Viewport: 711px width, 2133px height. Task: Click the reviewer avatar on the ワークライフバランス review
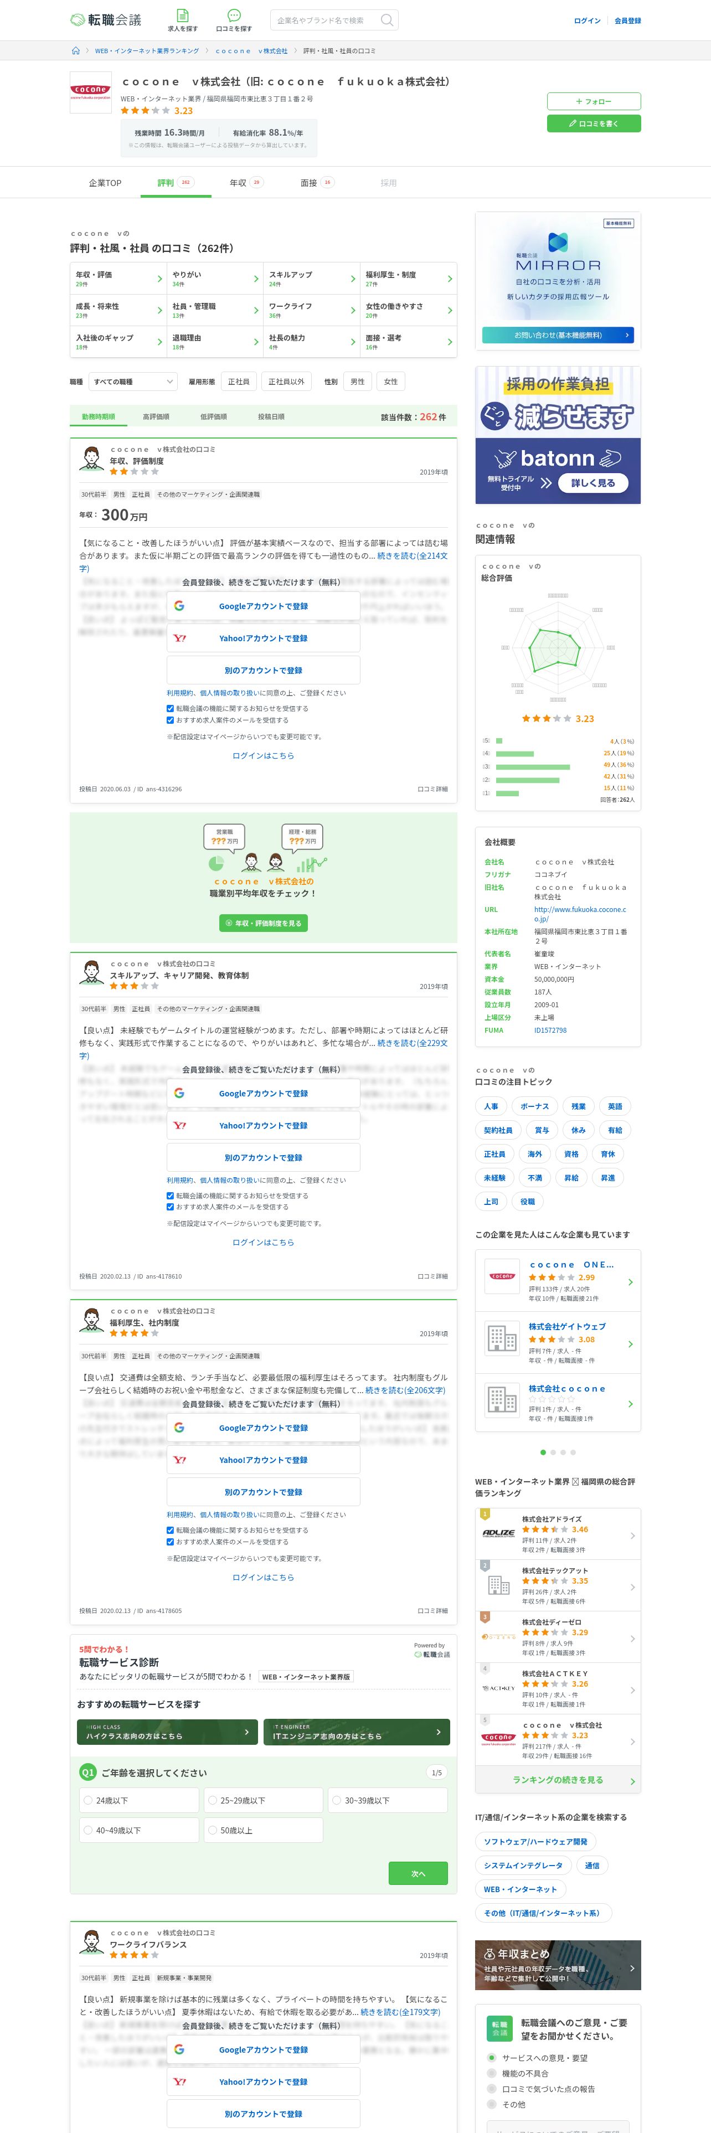[x=91, y=1941]
